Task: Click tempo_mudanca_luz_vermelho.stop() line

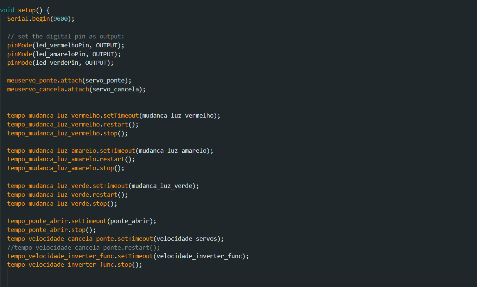Action: (68, 133)
